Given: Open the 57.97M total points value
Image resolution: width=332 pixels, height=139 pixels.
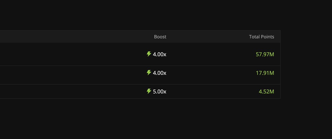Looking at the screenshot, I should [x=265, y=54].
